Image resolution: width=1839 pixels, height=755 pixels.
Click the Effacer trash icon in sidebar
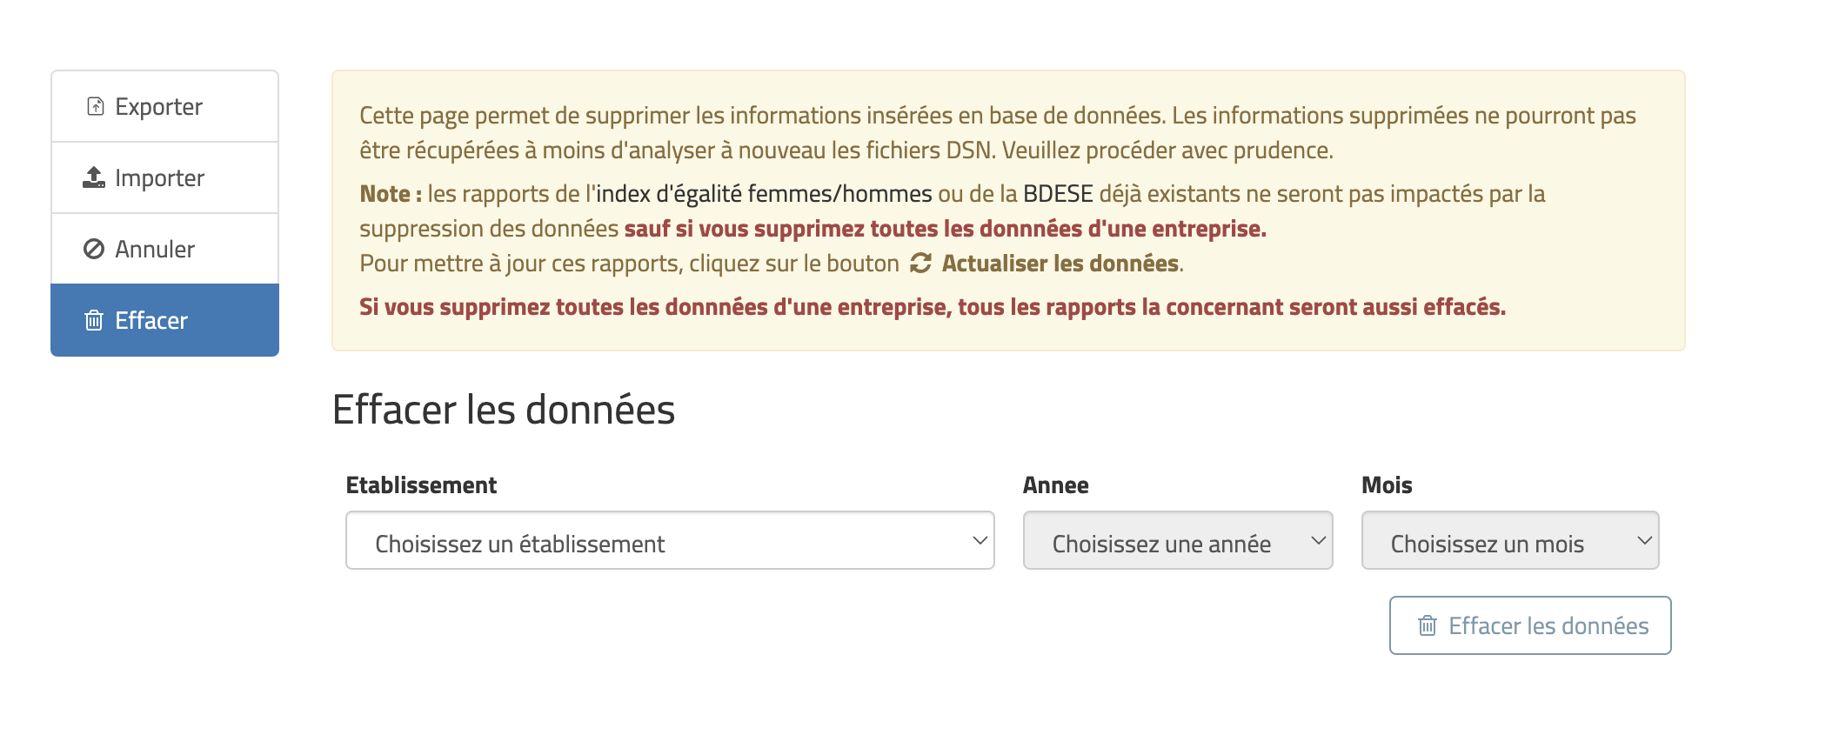point(94,320)
